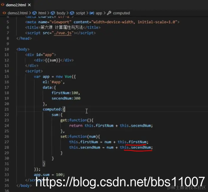Click secendNum:300 on line 19
208x192 pixels.
(66, 98)
